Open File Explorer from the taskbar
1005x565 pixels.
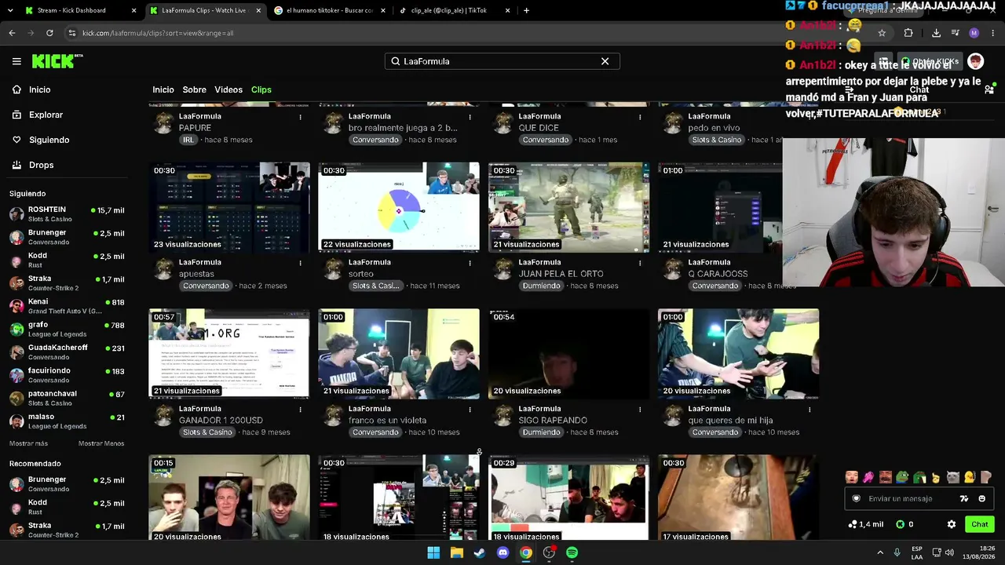click(x=456, y=552)
